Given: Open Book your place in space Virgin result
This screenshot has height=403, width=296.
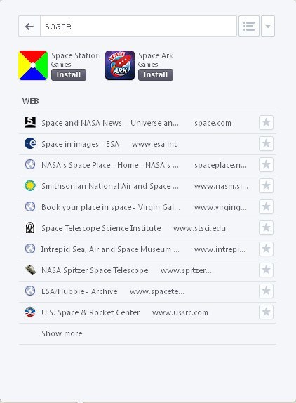Looking at the screenshot, I should 147,207.
